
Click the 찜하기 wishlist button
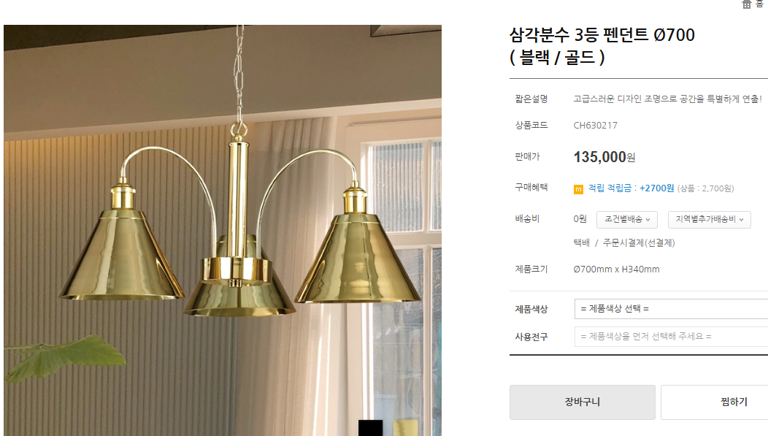click(715, 402)
